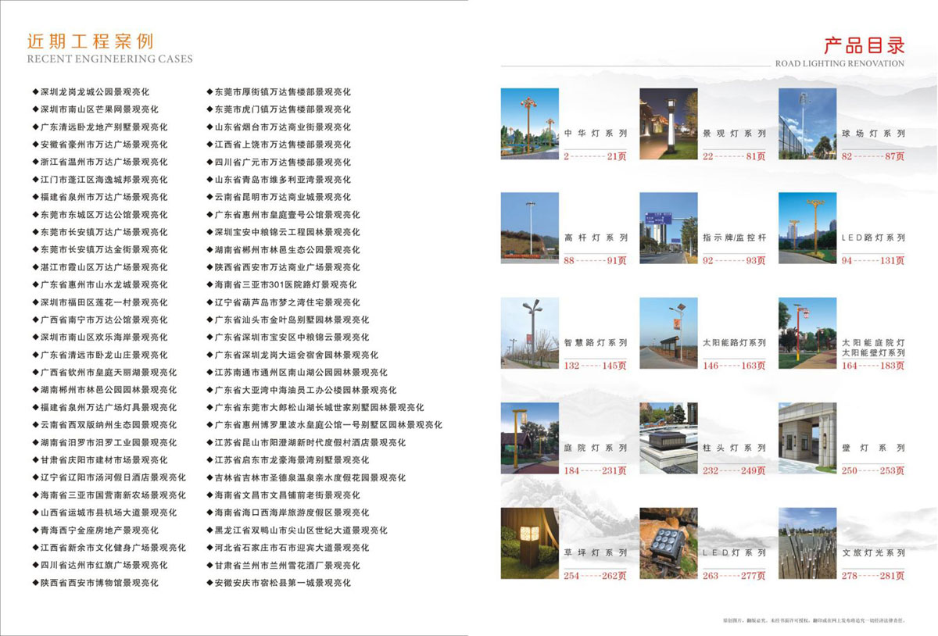
Task: Select the 太阳能路灯系列 text label
Action: [x=734, y=343]
